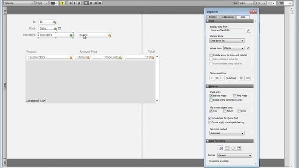Click magnifier badge on ::PriceLookup field
The width and height of the screenshot is (299, 168).
pos(121,58)
